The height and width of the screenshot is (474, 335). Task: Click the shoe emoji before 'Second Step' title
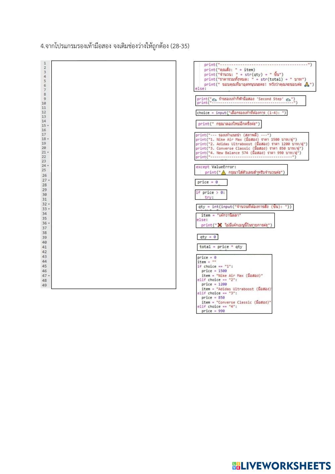214,99
